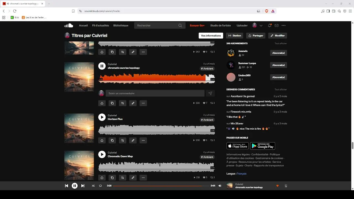Open the messages envelope icon

click(277, 25)
